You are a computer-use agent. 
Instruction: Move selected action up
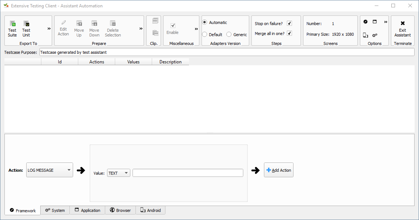[79, 29]
